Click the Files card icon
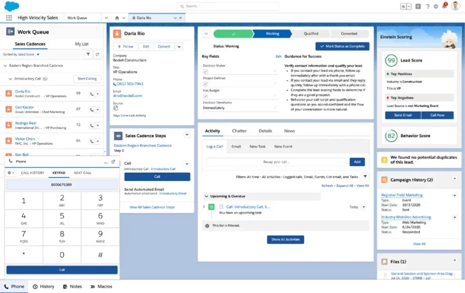 pyautogui.click(x=384, y=262)
